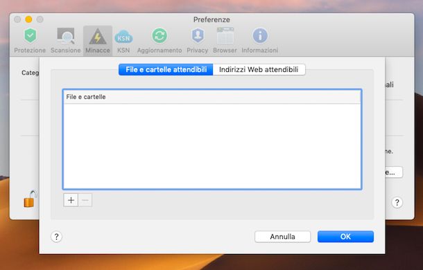The height and width of the screenshot is (270, 423).
Task: Switch to Indirizzi Web attendibili tab
Action: [x=259, y=69]
